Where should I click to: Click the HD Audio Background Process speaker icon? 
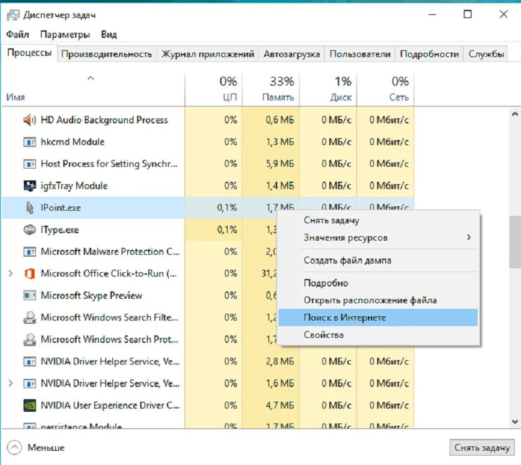tap(30, 120)
